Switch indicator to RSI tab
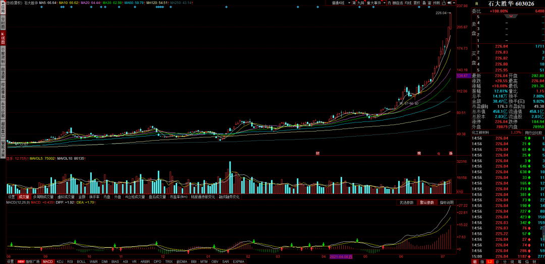The height and width of the screenshot is (264, 545). tap(70, 261)
